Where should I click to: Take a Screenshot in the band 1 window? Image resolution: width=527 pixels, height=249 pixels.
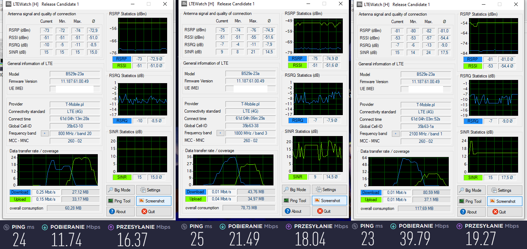tap(504, 201)
